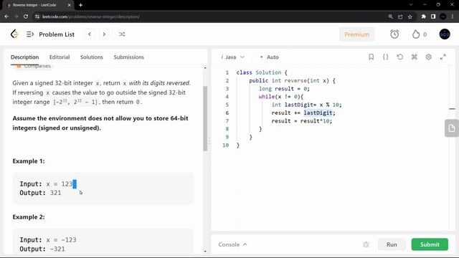This screenshot has width=459, height=258.
Task: Click the debugger icon beside Run
Action: 366,244
